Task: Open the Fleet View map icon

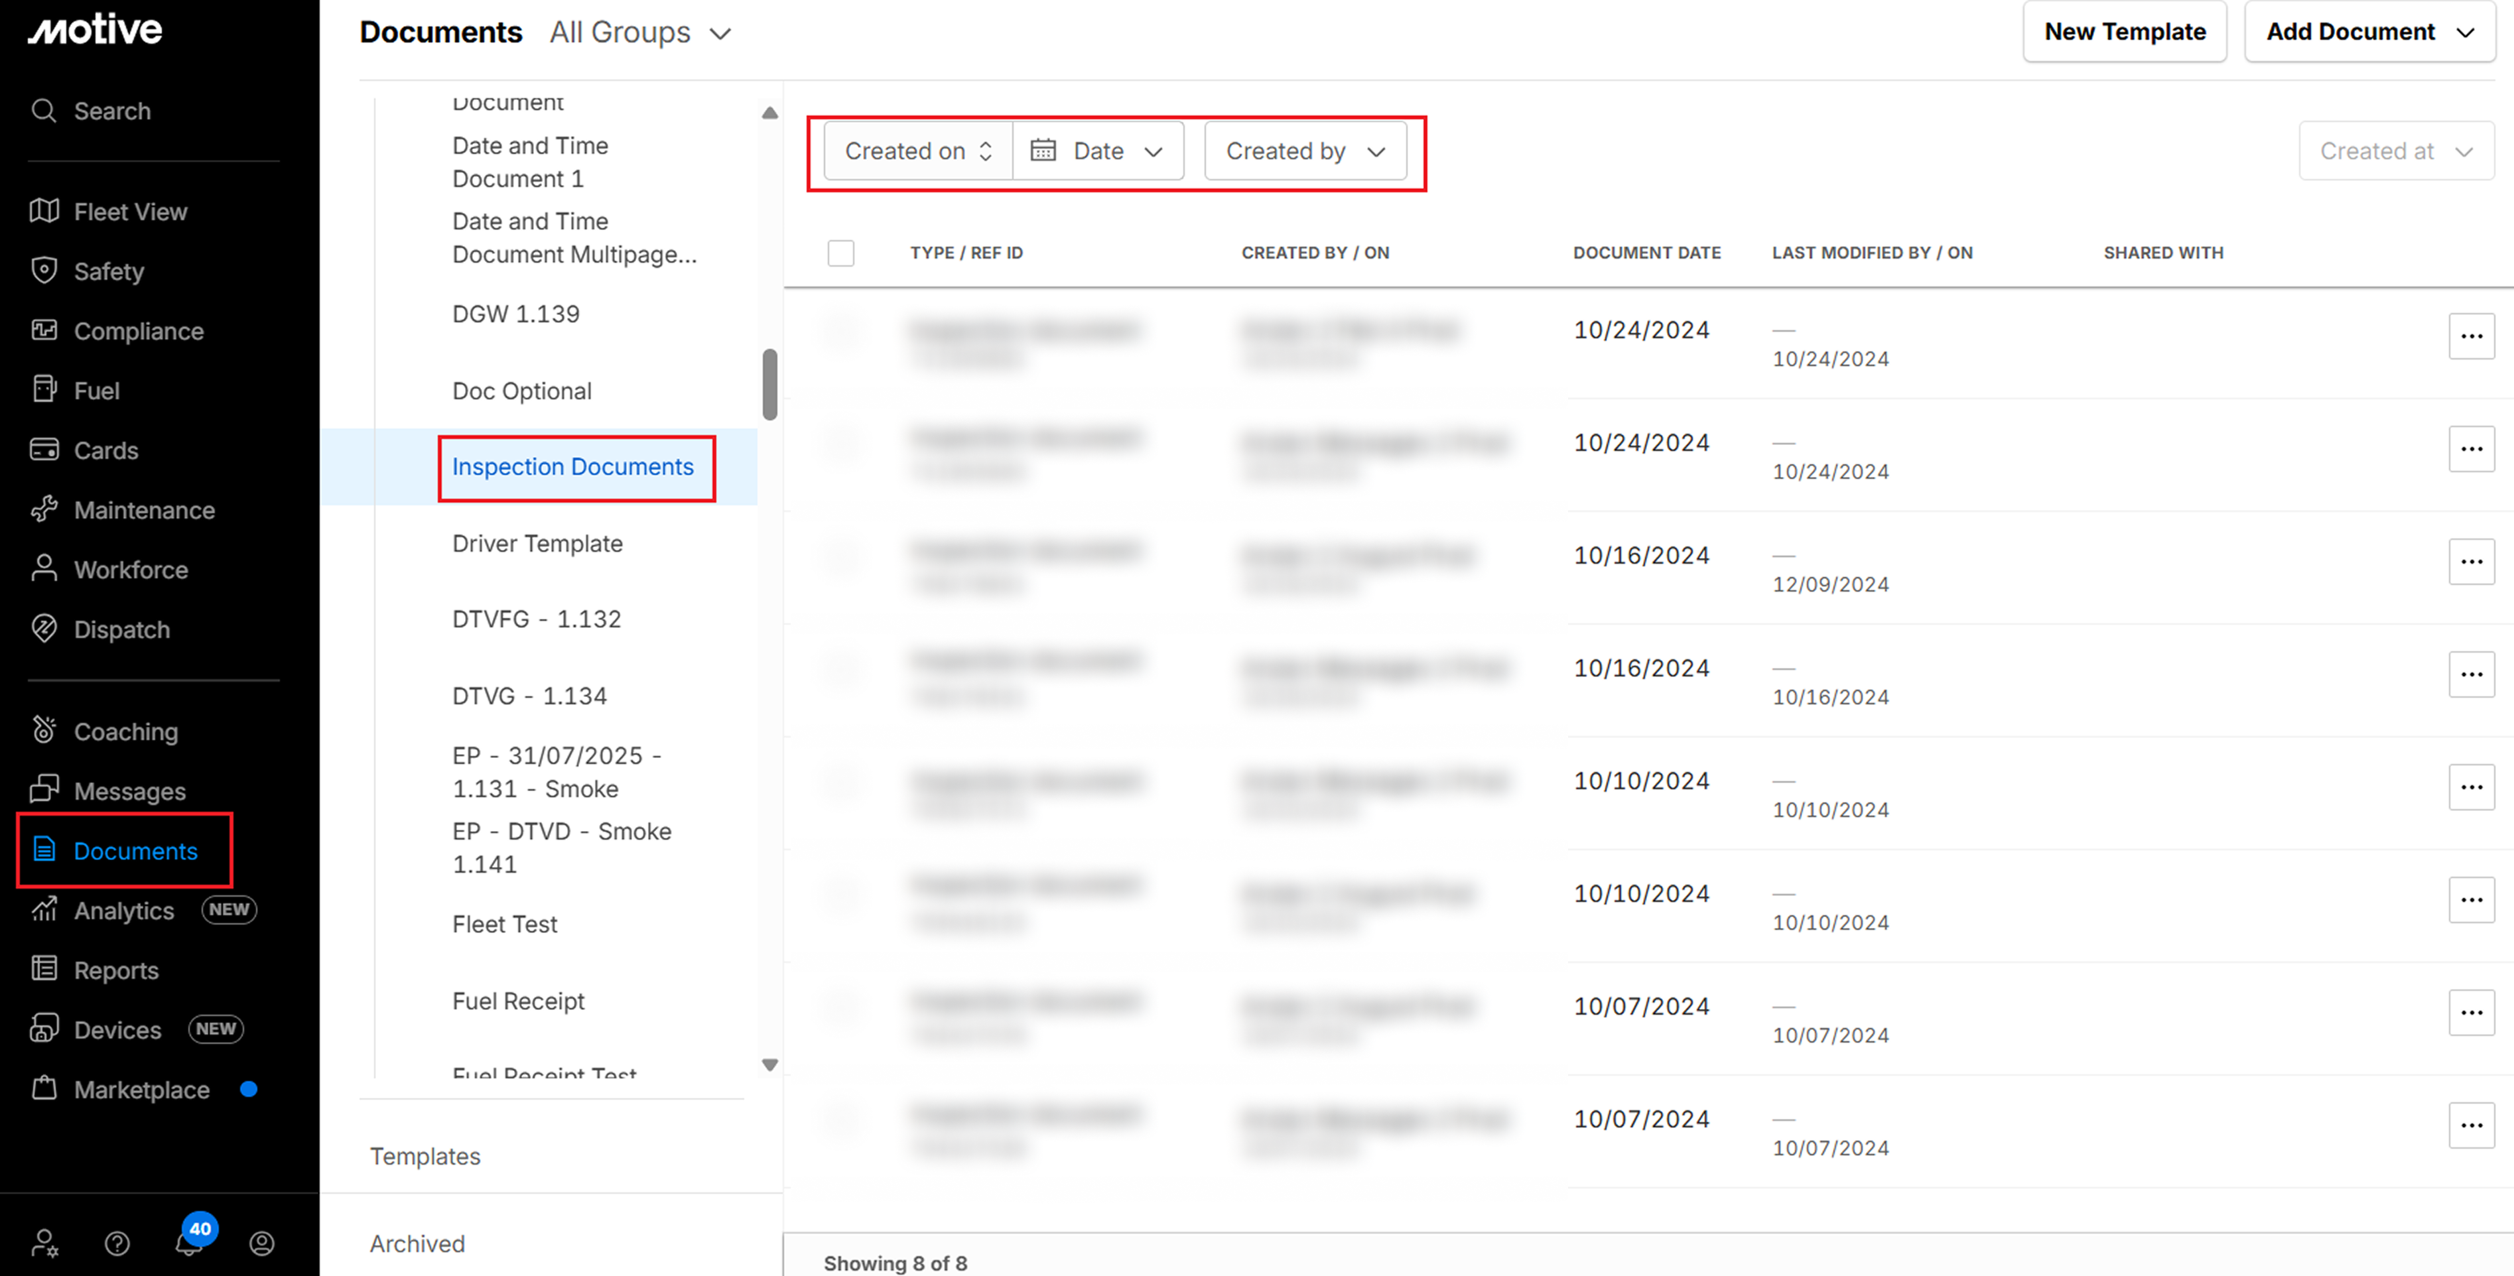Action: [44, 211]
